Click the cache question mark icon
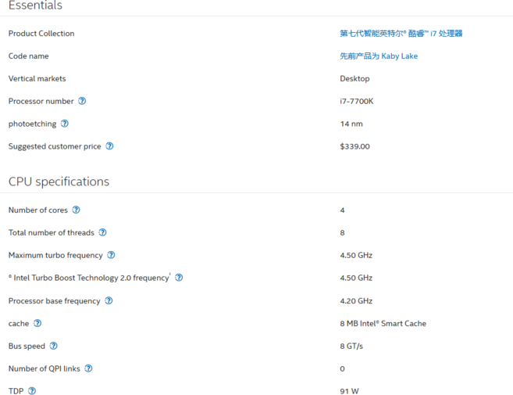 pyautogui.click(x=37, y=323)
